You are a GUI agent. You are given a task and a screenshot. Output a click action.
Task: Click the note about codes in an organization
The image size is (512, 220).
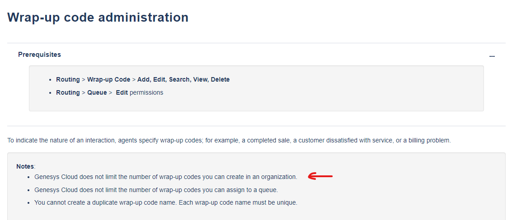coord(165,177)
